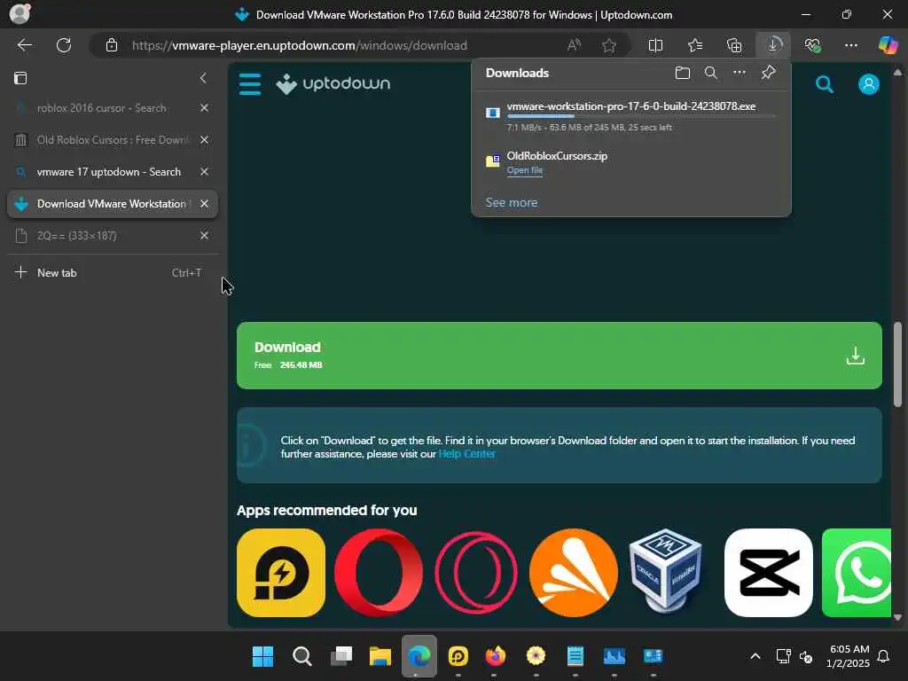Open taskbar Search
Viewport: 908px width, 681px height.
[301, 656]
